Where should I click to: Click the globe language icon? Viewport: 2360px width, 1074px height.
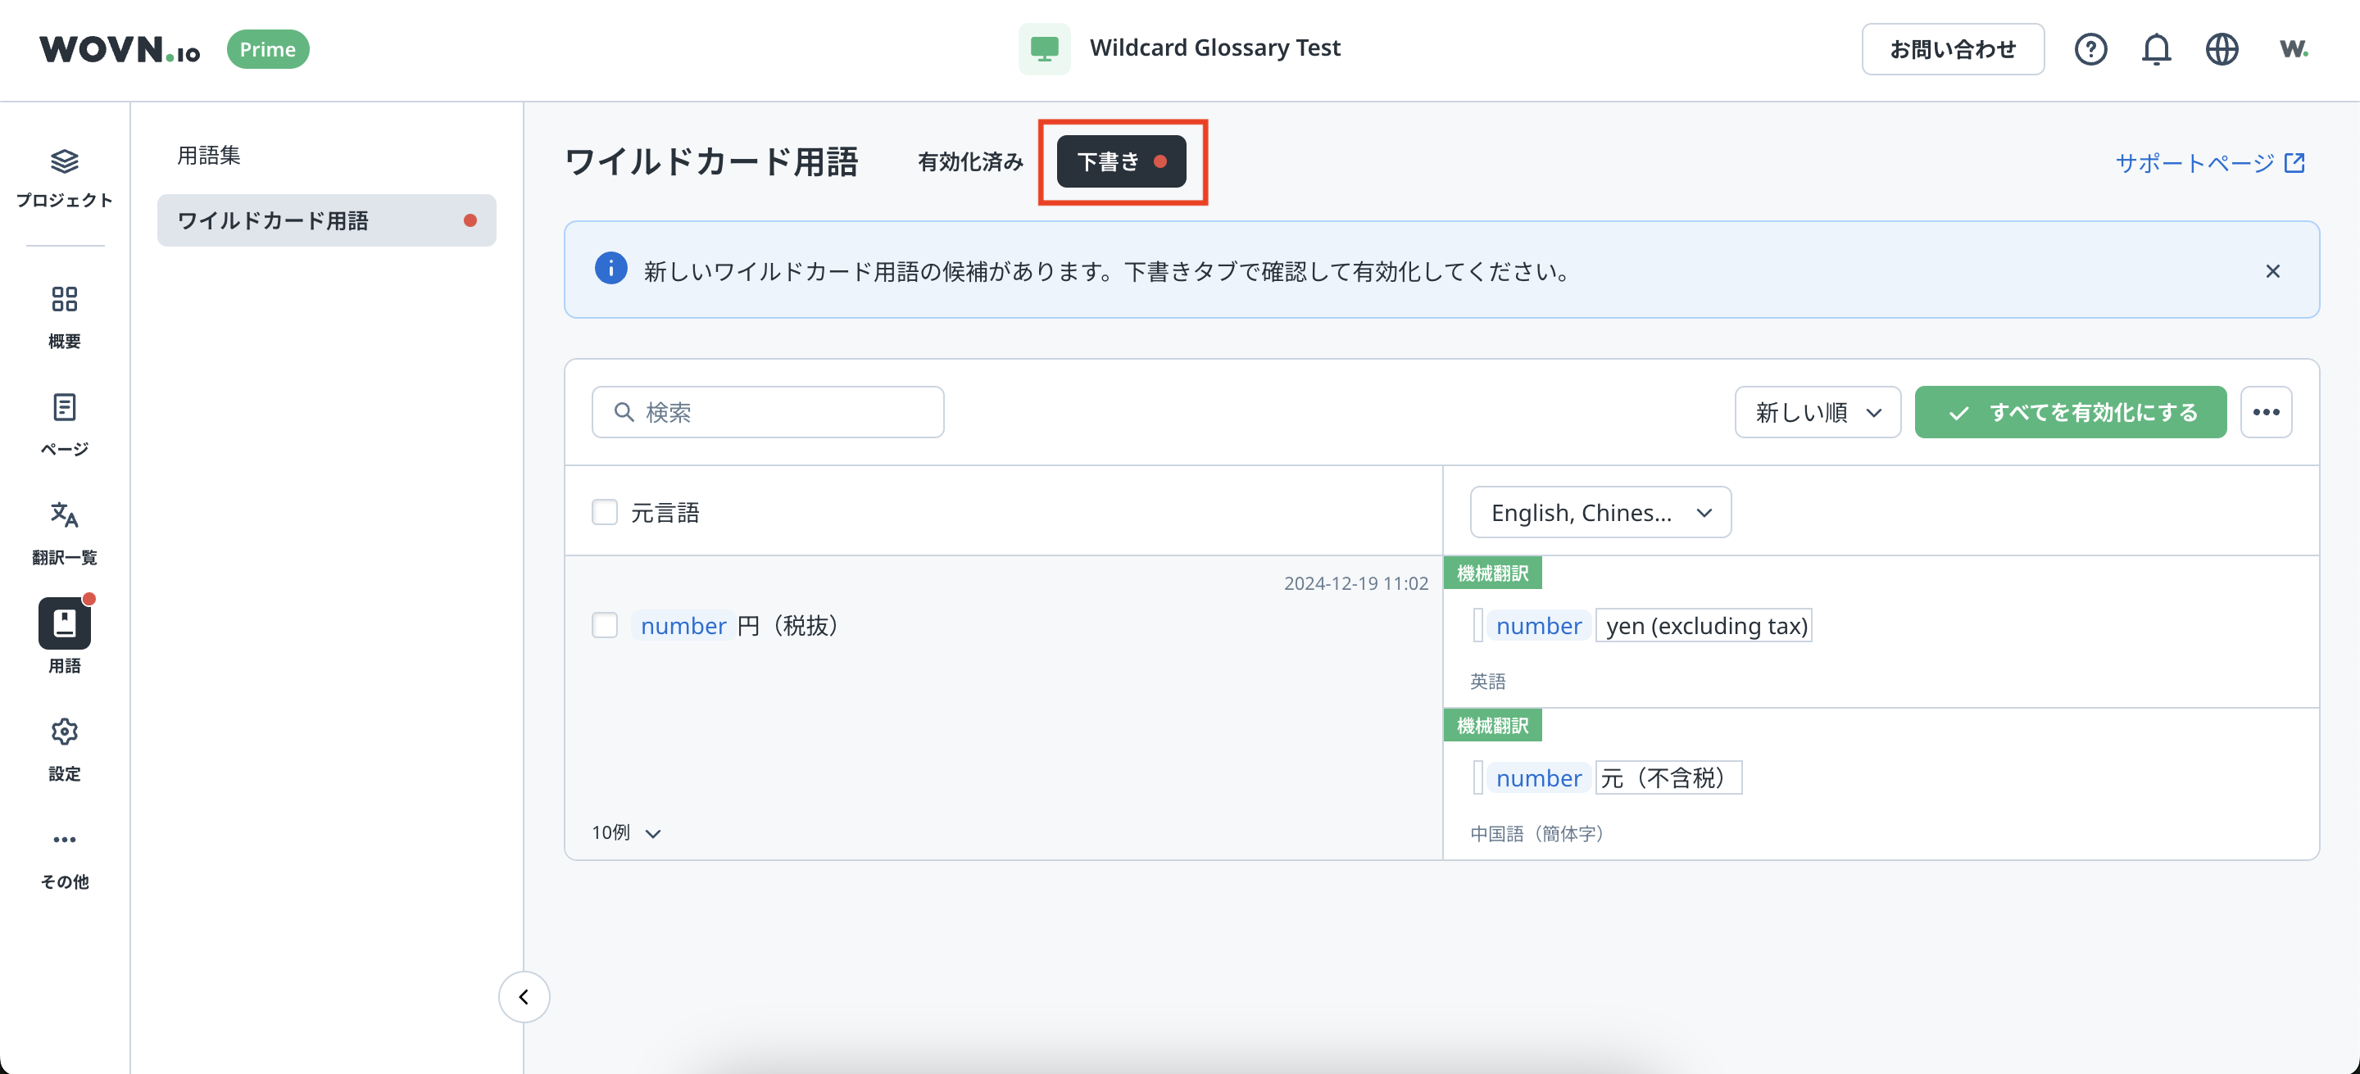pyautogui.click(x=2222, y=48)
